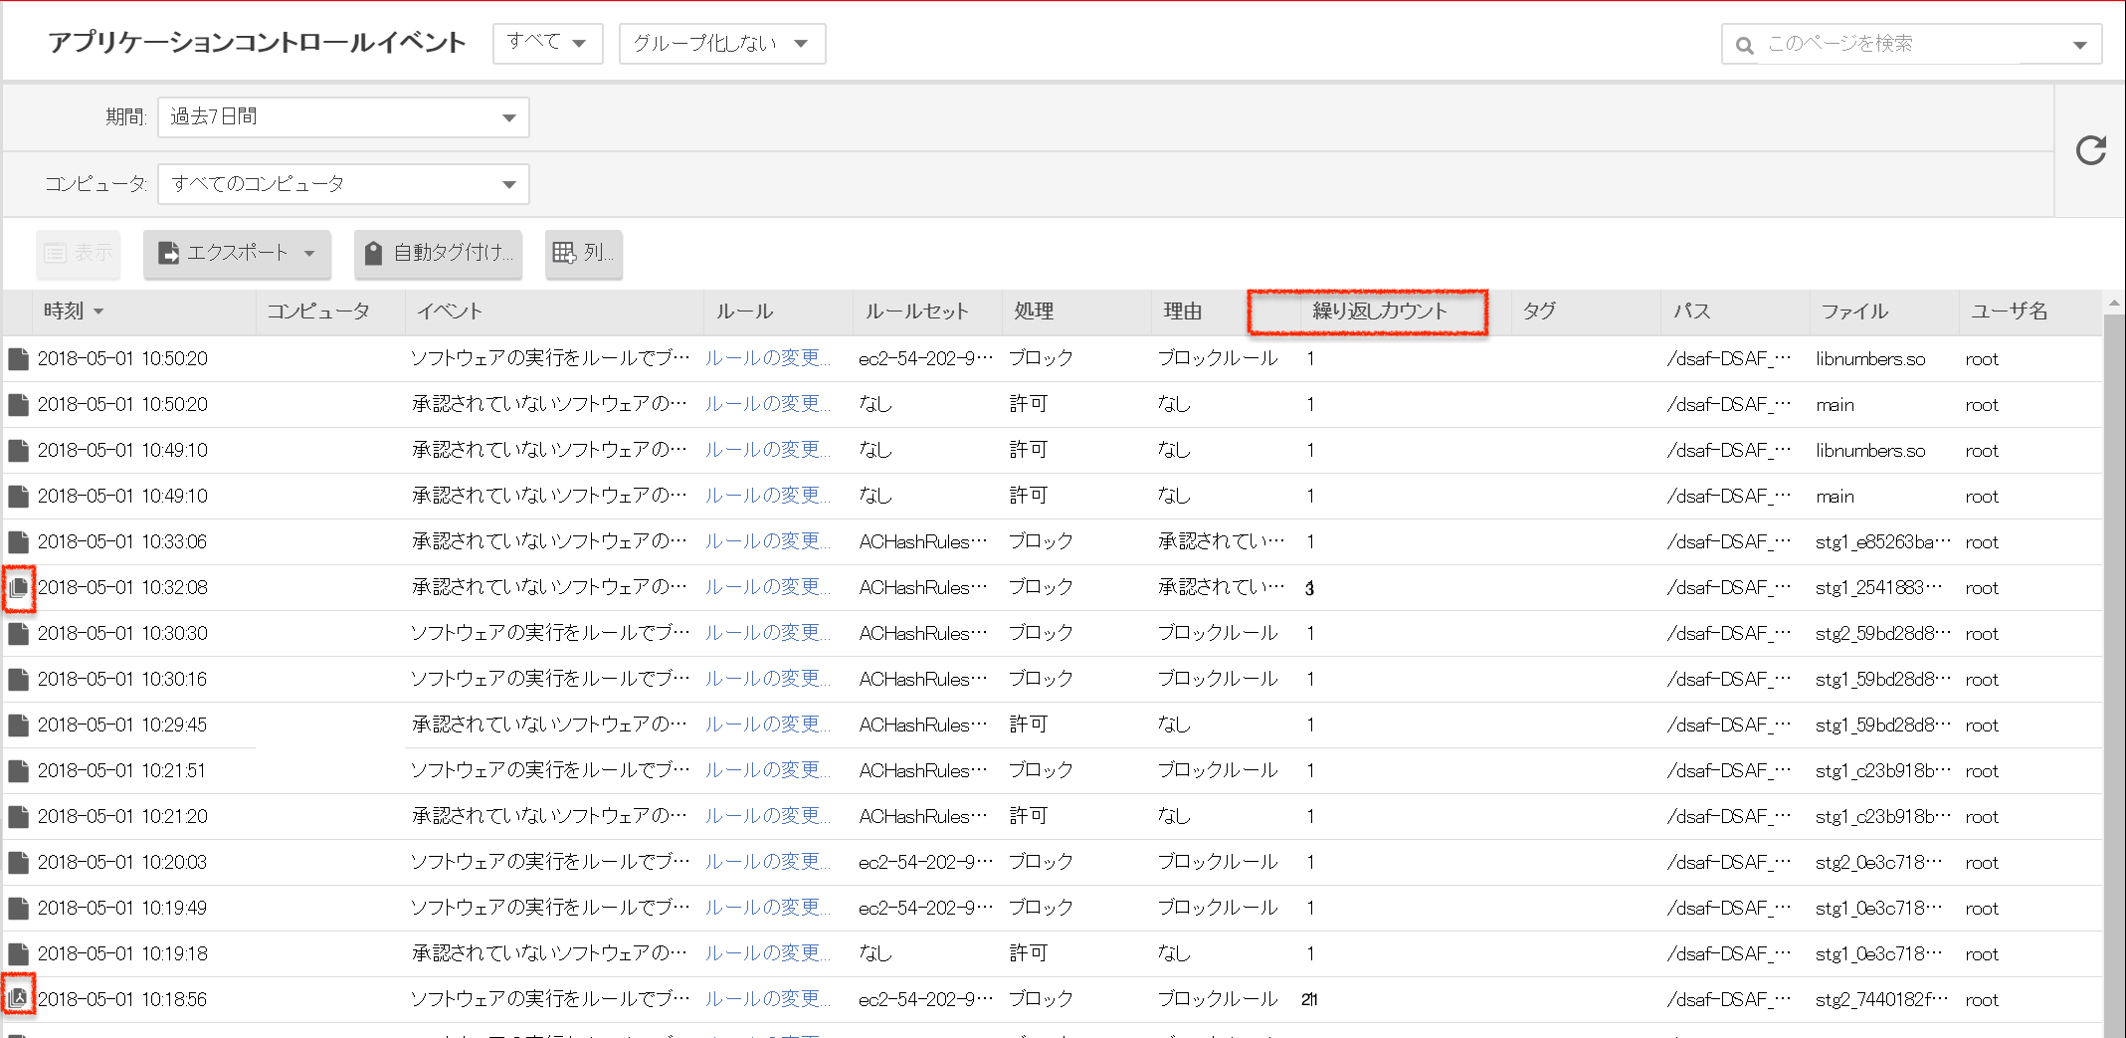
Task: Click the grouped event icon on 10:18:56 row
Action: [x=18, y=998]
